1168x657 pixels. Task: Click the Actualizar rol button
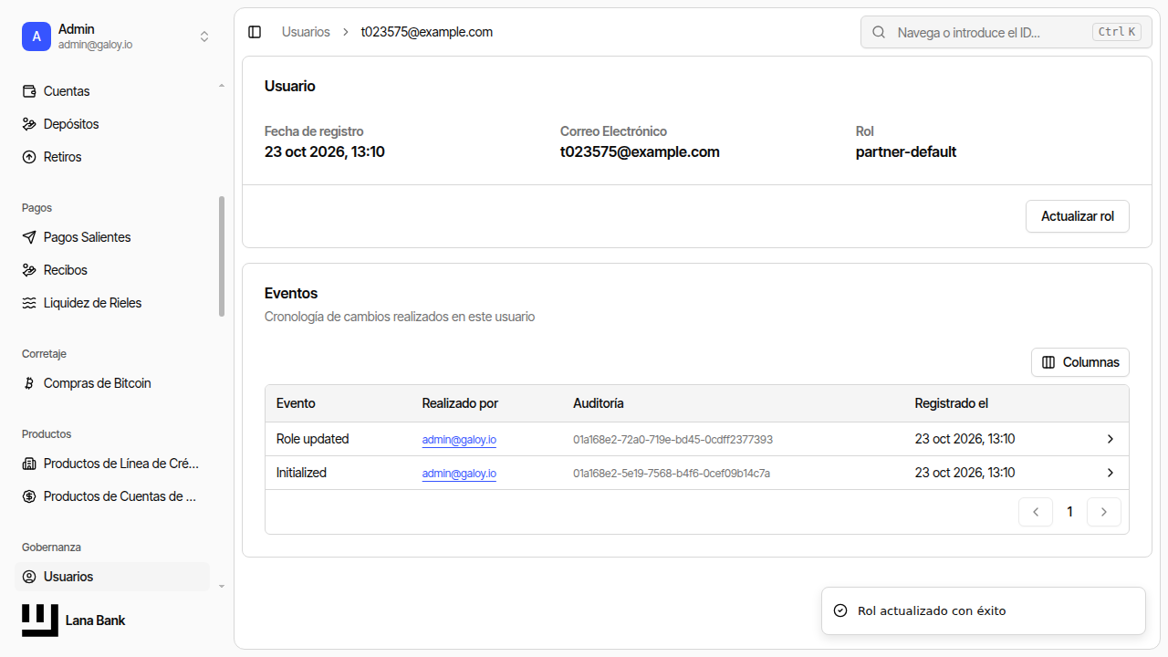[x=1078, y=216]
